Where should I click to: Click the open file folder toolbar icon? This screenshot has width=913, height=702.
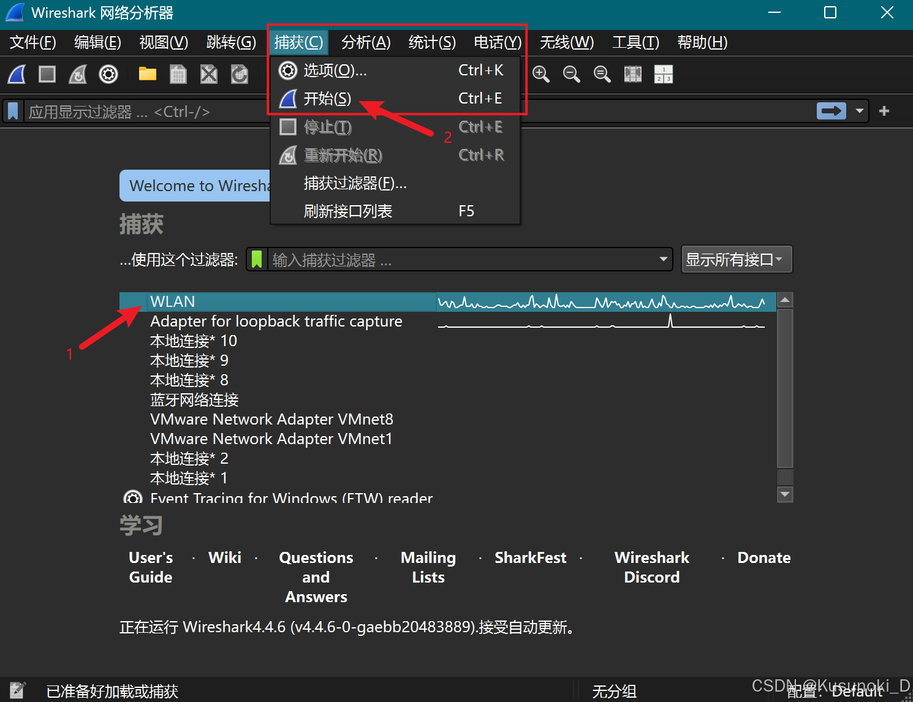[x=147, y=74]
